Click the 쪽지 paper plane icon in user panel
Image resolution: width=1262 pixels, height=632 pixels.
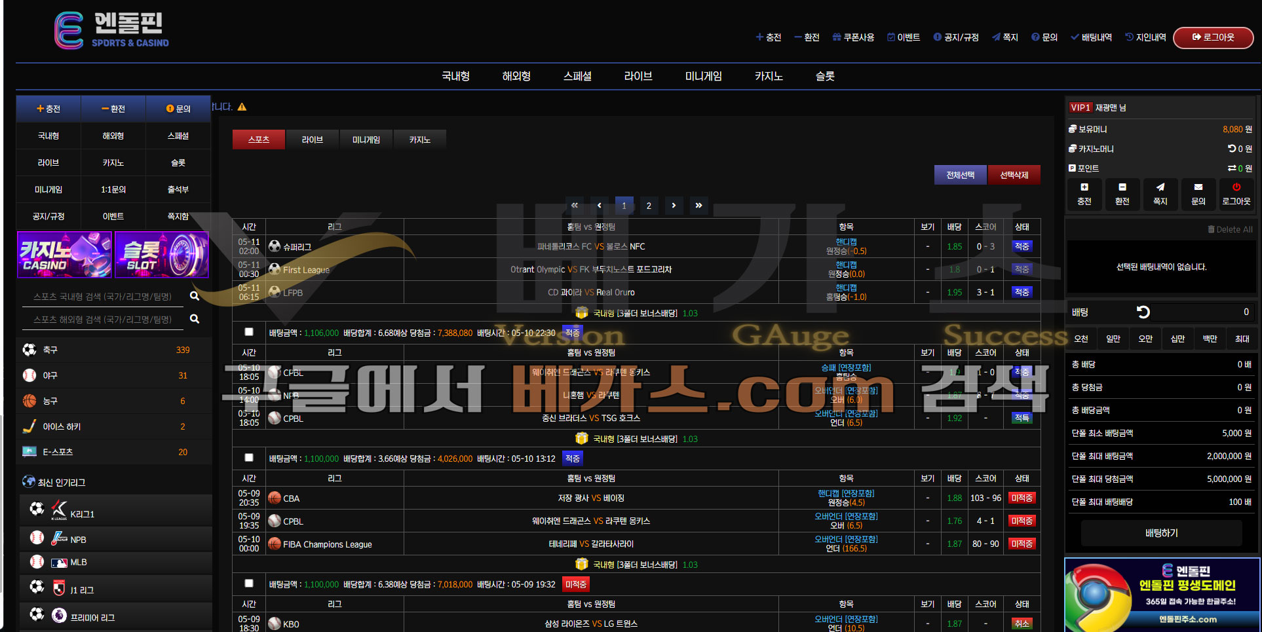pyautogui.click(x=1160, y=187)
